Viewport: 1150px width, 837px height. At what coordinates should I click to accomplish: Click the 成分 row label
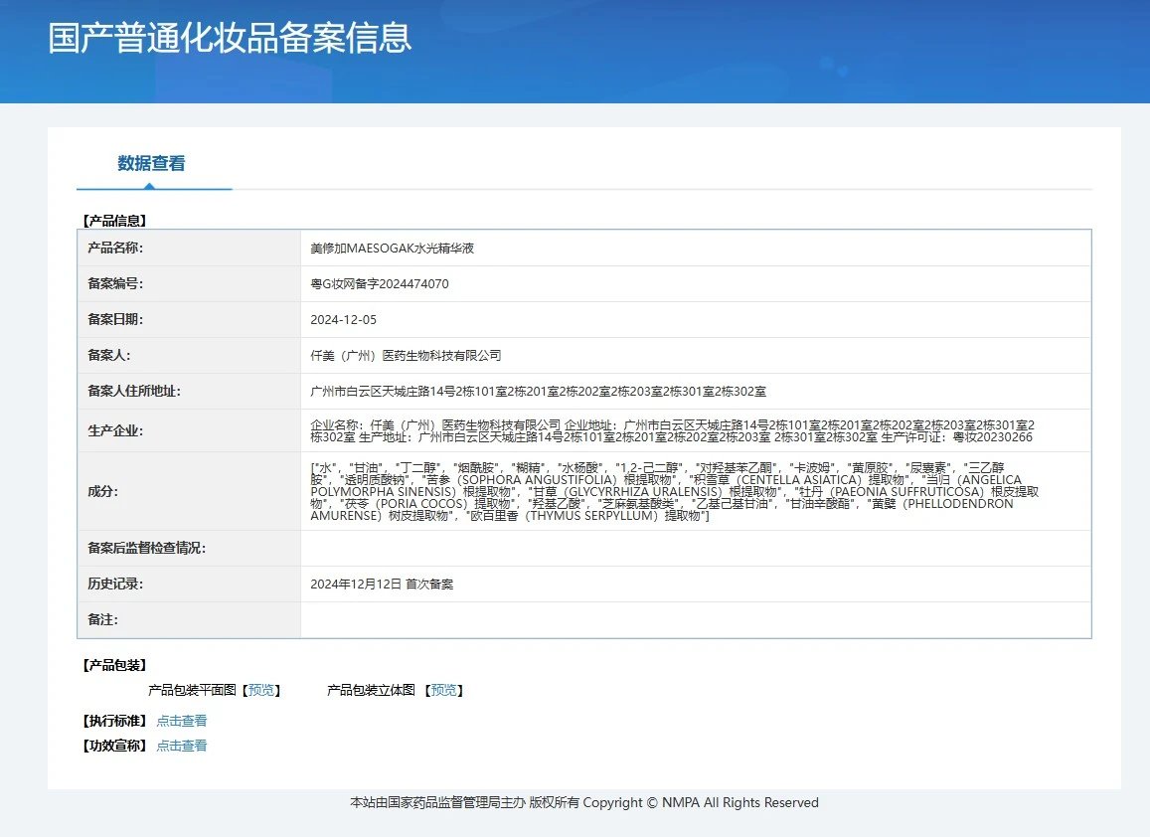click(102, 491)
